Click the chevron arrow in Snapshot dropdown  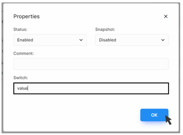tap(163, 40)
